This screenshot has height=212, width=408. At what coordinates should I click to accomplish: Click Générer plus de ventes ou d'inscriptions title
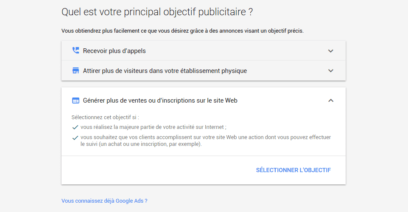point(160,100)
